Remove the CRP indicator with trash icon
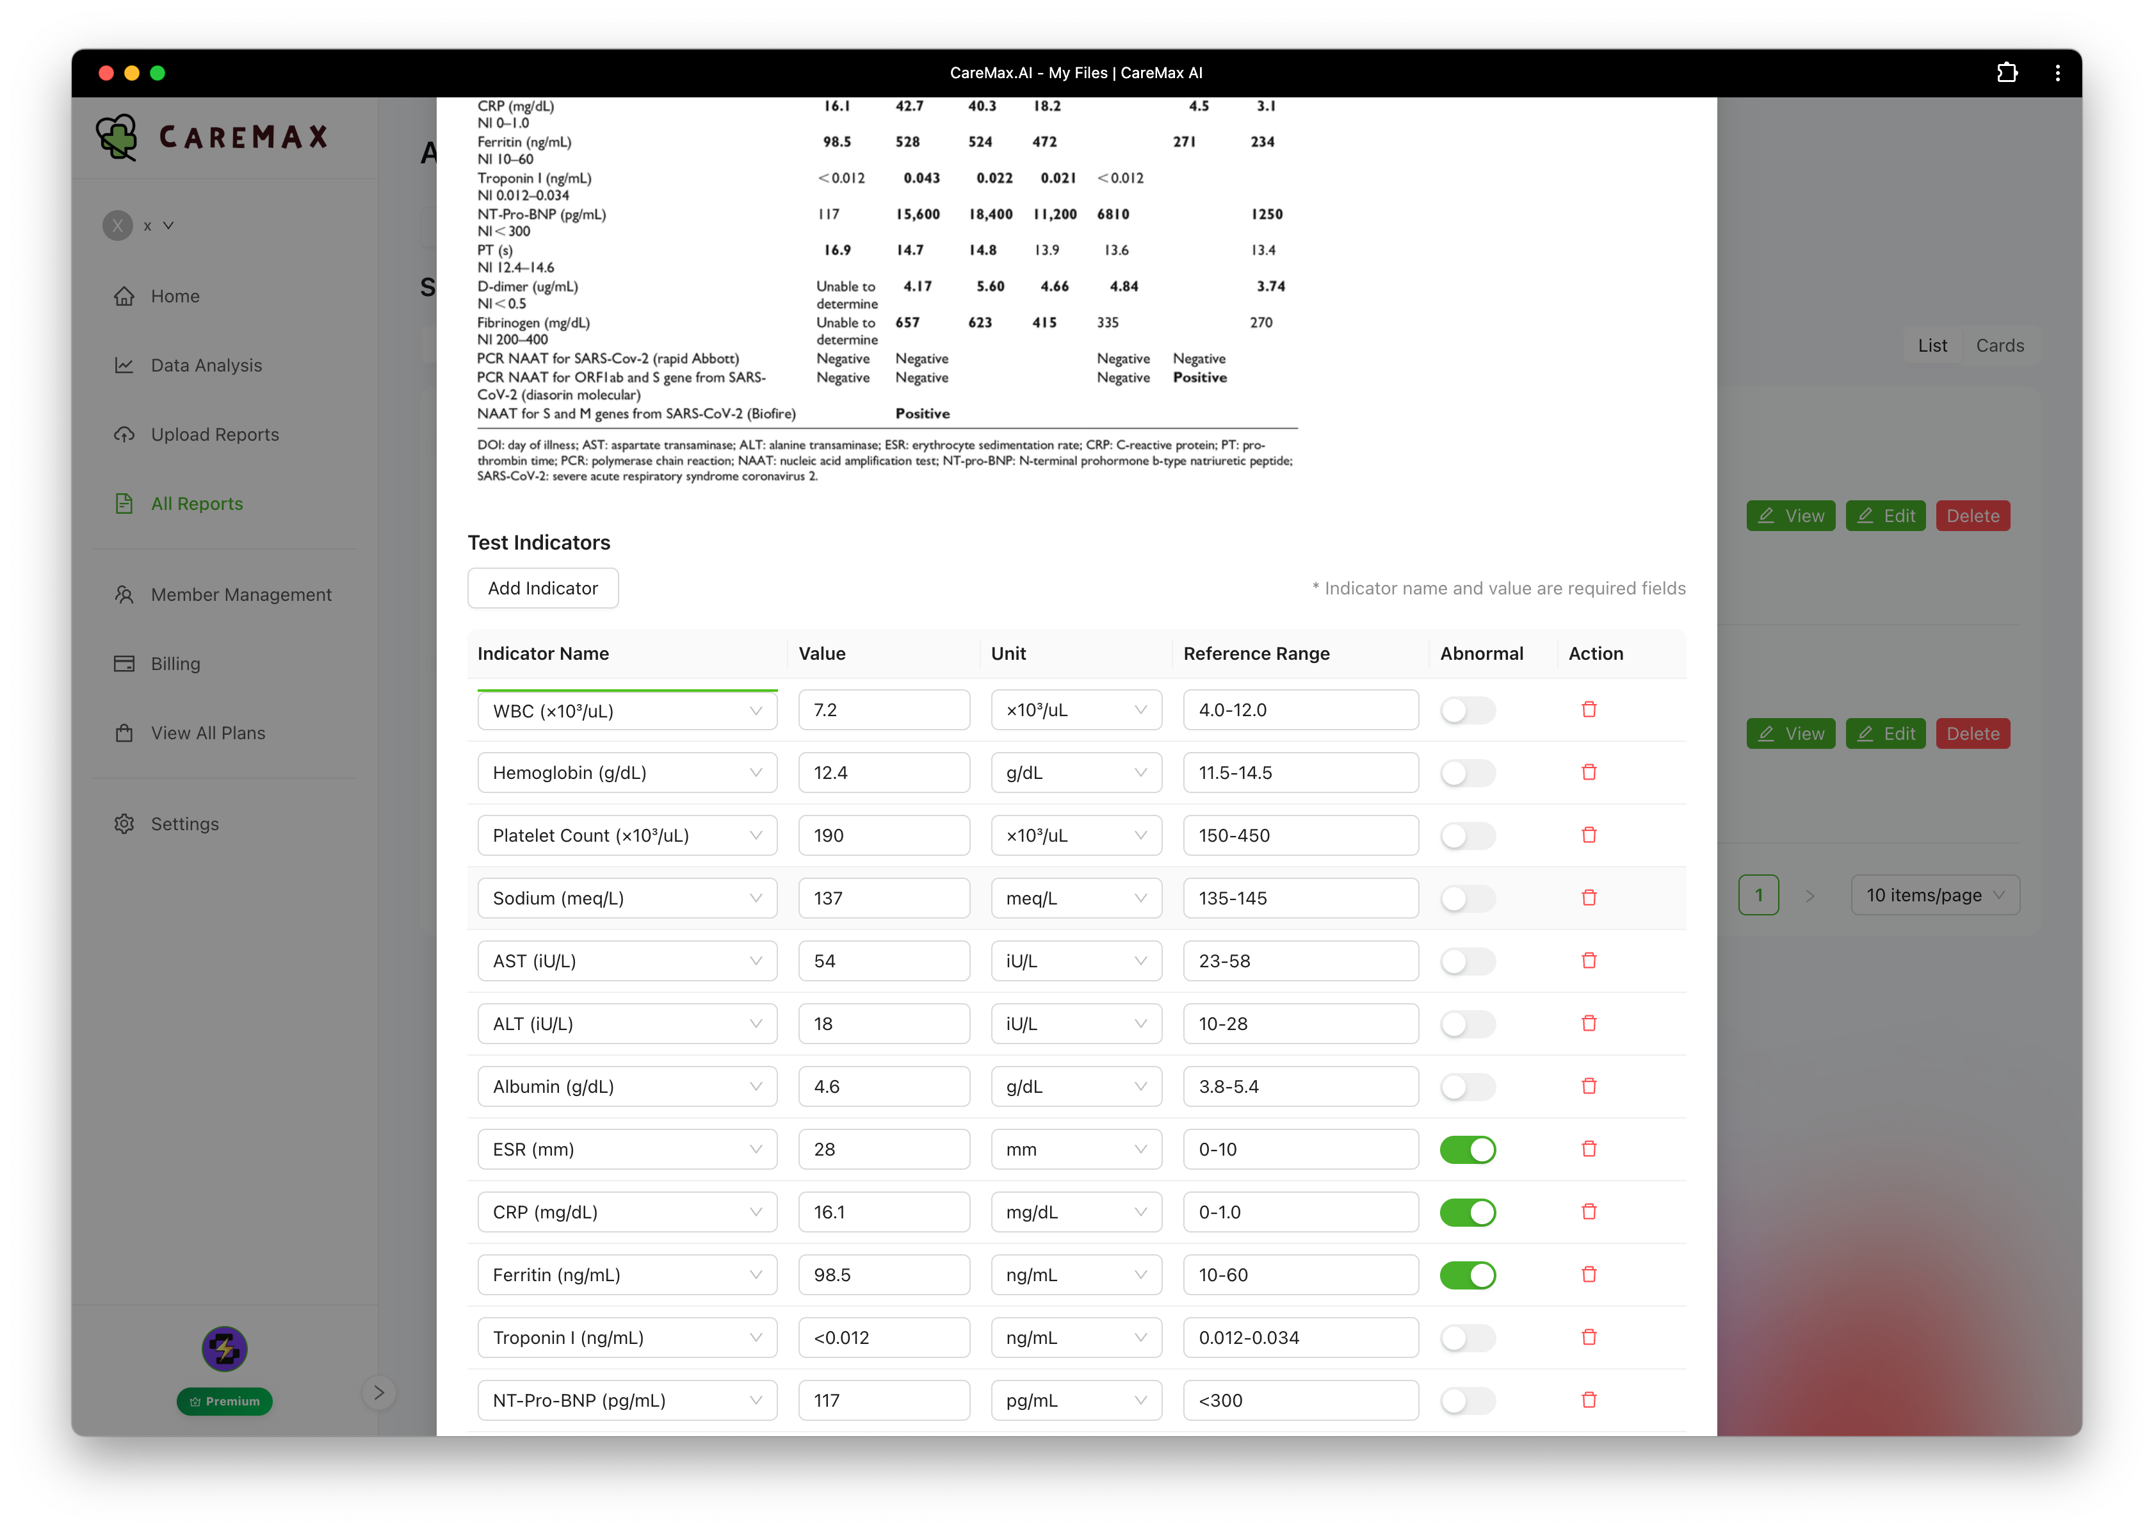 pos(1589,1213)
